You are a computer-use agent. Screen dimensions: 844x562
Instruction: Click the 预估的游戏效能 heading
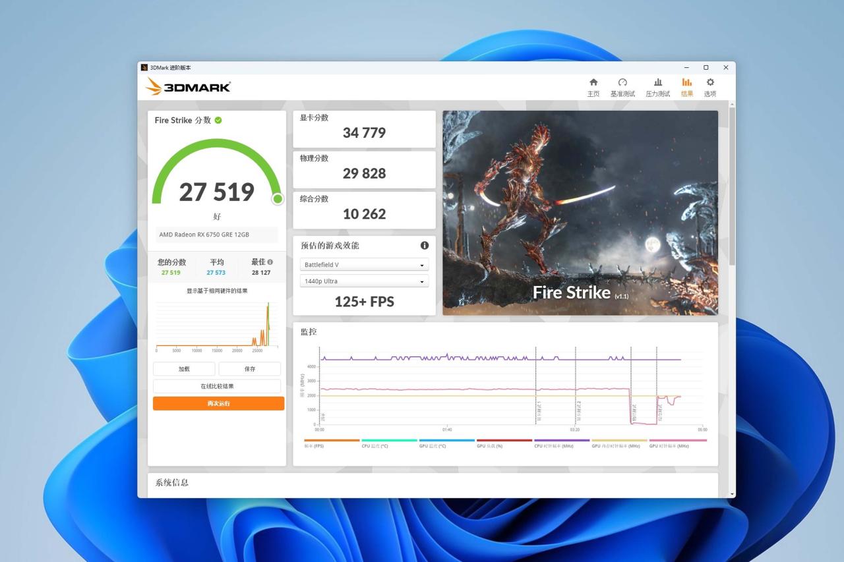click(330, 246)
